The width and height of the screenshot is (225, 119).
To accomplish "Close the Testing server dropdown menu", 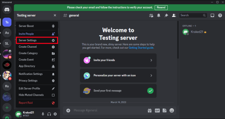I will coord(55,15).
